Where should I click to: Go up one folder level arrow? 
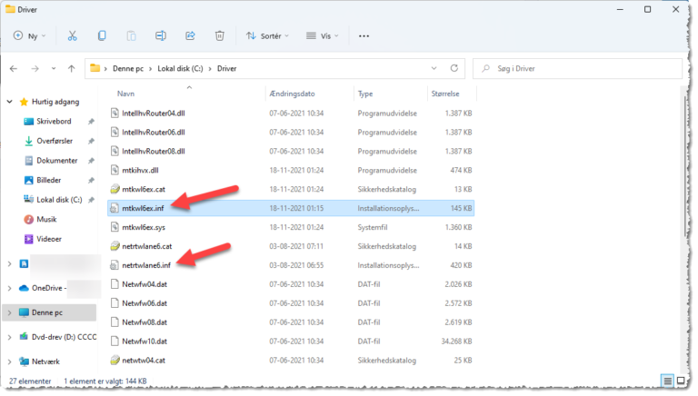pos(71,68)
